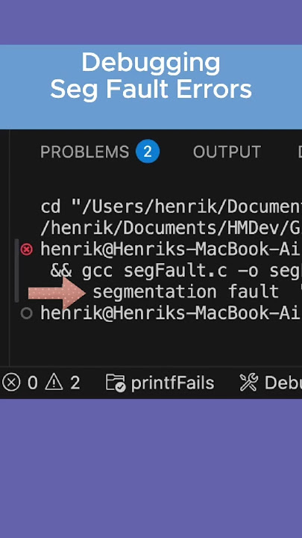Open warnings triangle in status bar
The height and width of the screenshot is (538, 302).
63,383
